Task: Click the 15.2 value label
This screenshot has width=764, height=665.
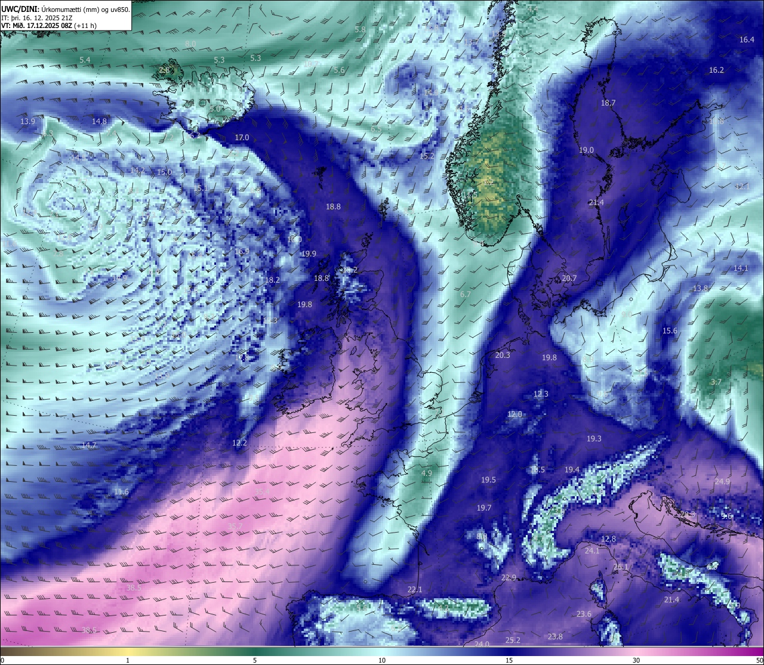Action: pos(427,156)
